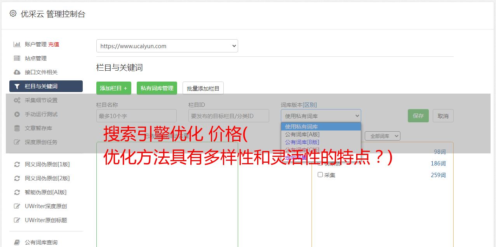Open UWriter深度原创 page
496x247 pixels.
click(46, 206)
